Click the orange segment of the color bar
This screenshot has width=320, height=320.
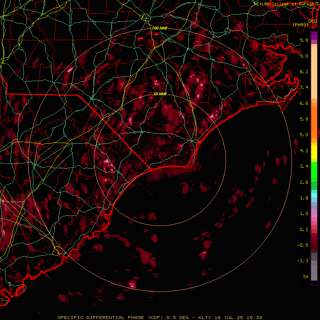click(314, 123)
